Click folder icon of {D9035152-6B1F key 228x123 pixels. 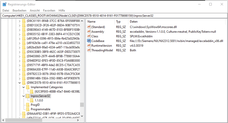[24, 34]
